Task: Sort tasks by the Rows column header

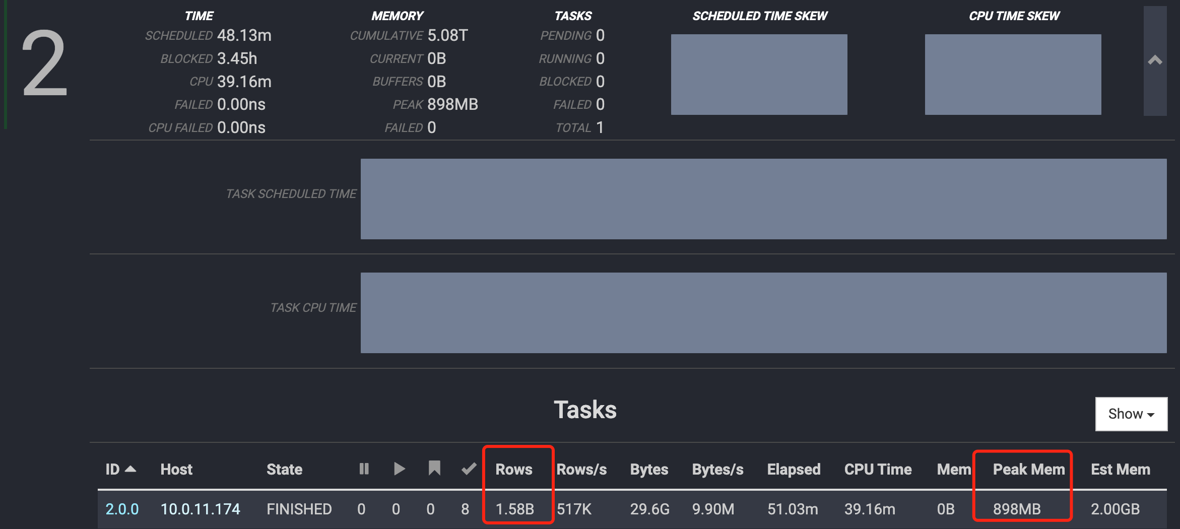Action: (513, 469)
